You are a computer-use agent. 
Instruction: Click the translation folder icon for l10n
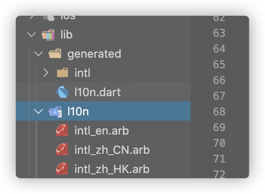pos(55,111)
